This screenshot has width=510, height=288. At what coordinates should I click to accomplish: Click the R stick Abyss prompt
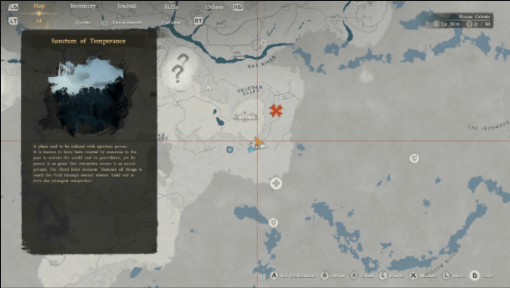click(332, 276)
